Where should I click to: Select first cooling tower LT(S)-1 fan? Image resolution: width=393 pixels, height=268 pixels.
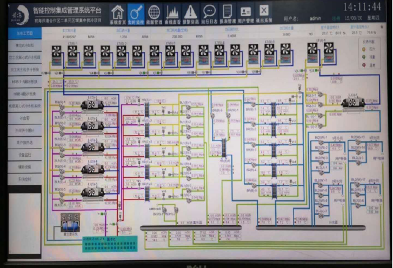pos(56,52)
